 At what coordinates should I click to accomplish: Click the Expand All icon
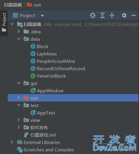click(102, 15)
